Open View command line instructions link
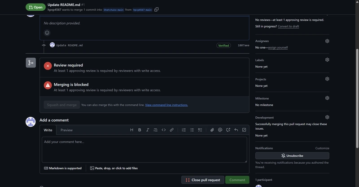 pyautogui.click(x=166, y=105)
